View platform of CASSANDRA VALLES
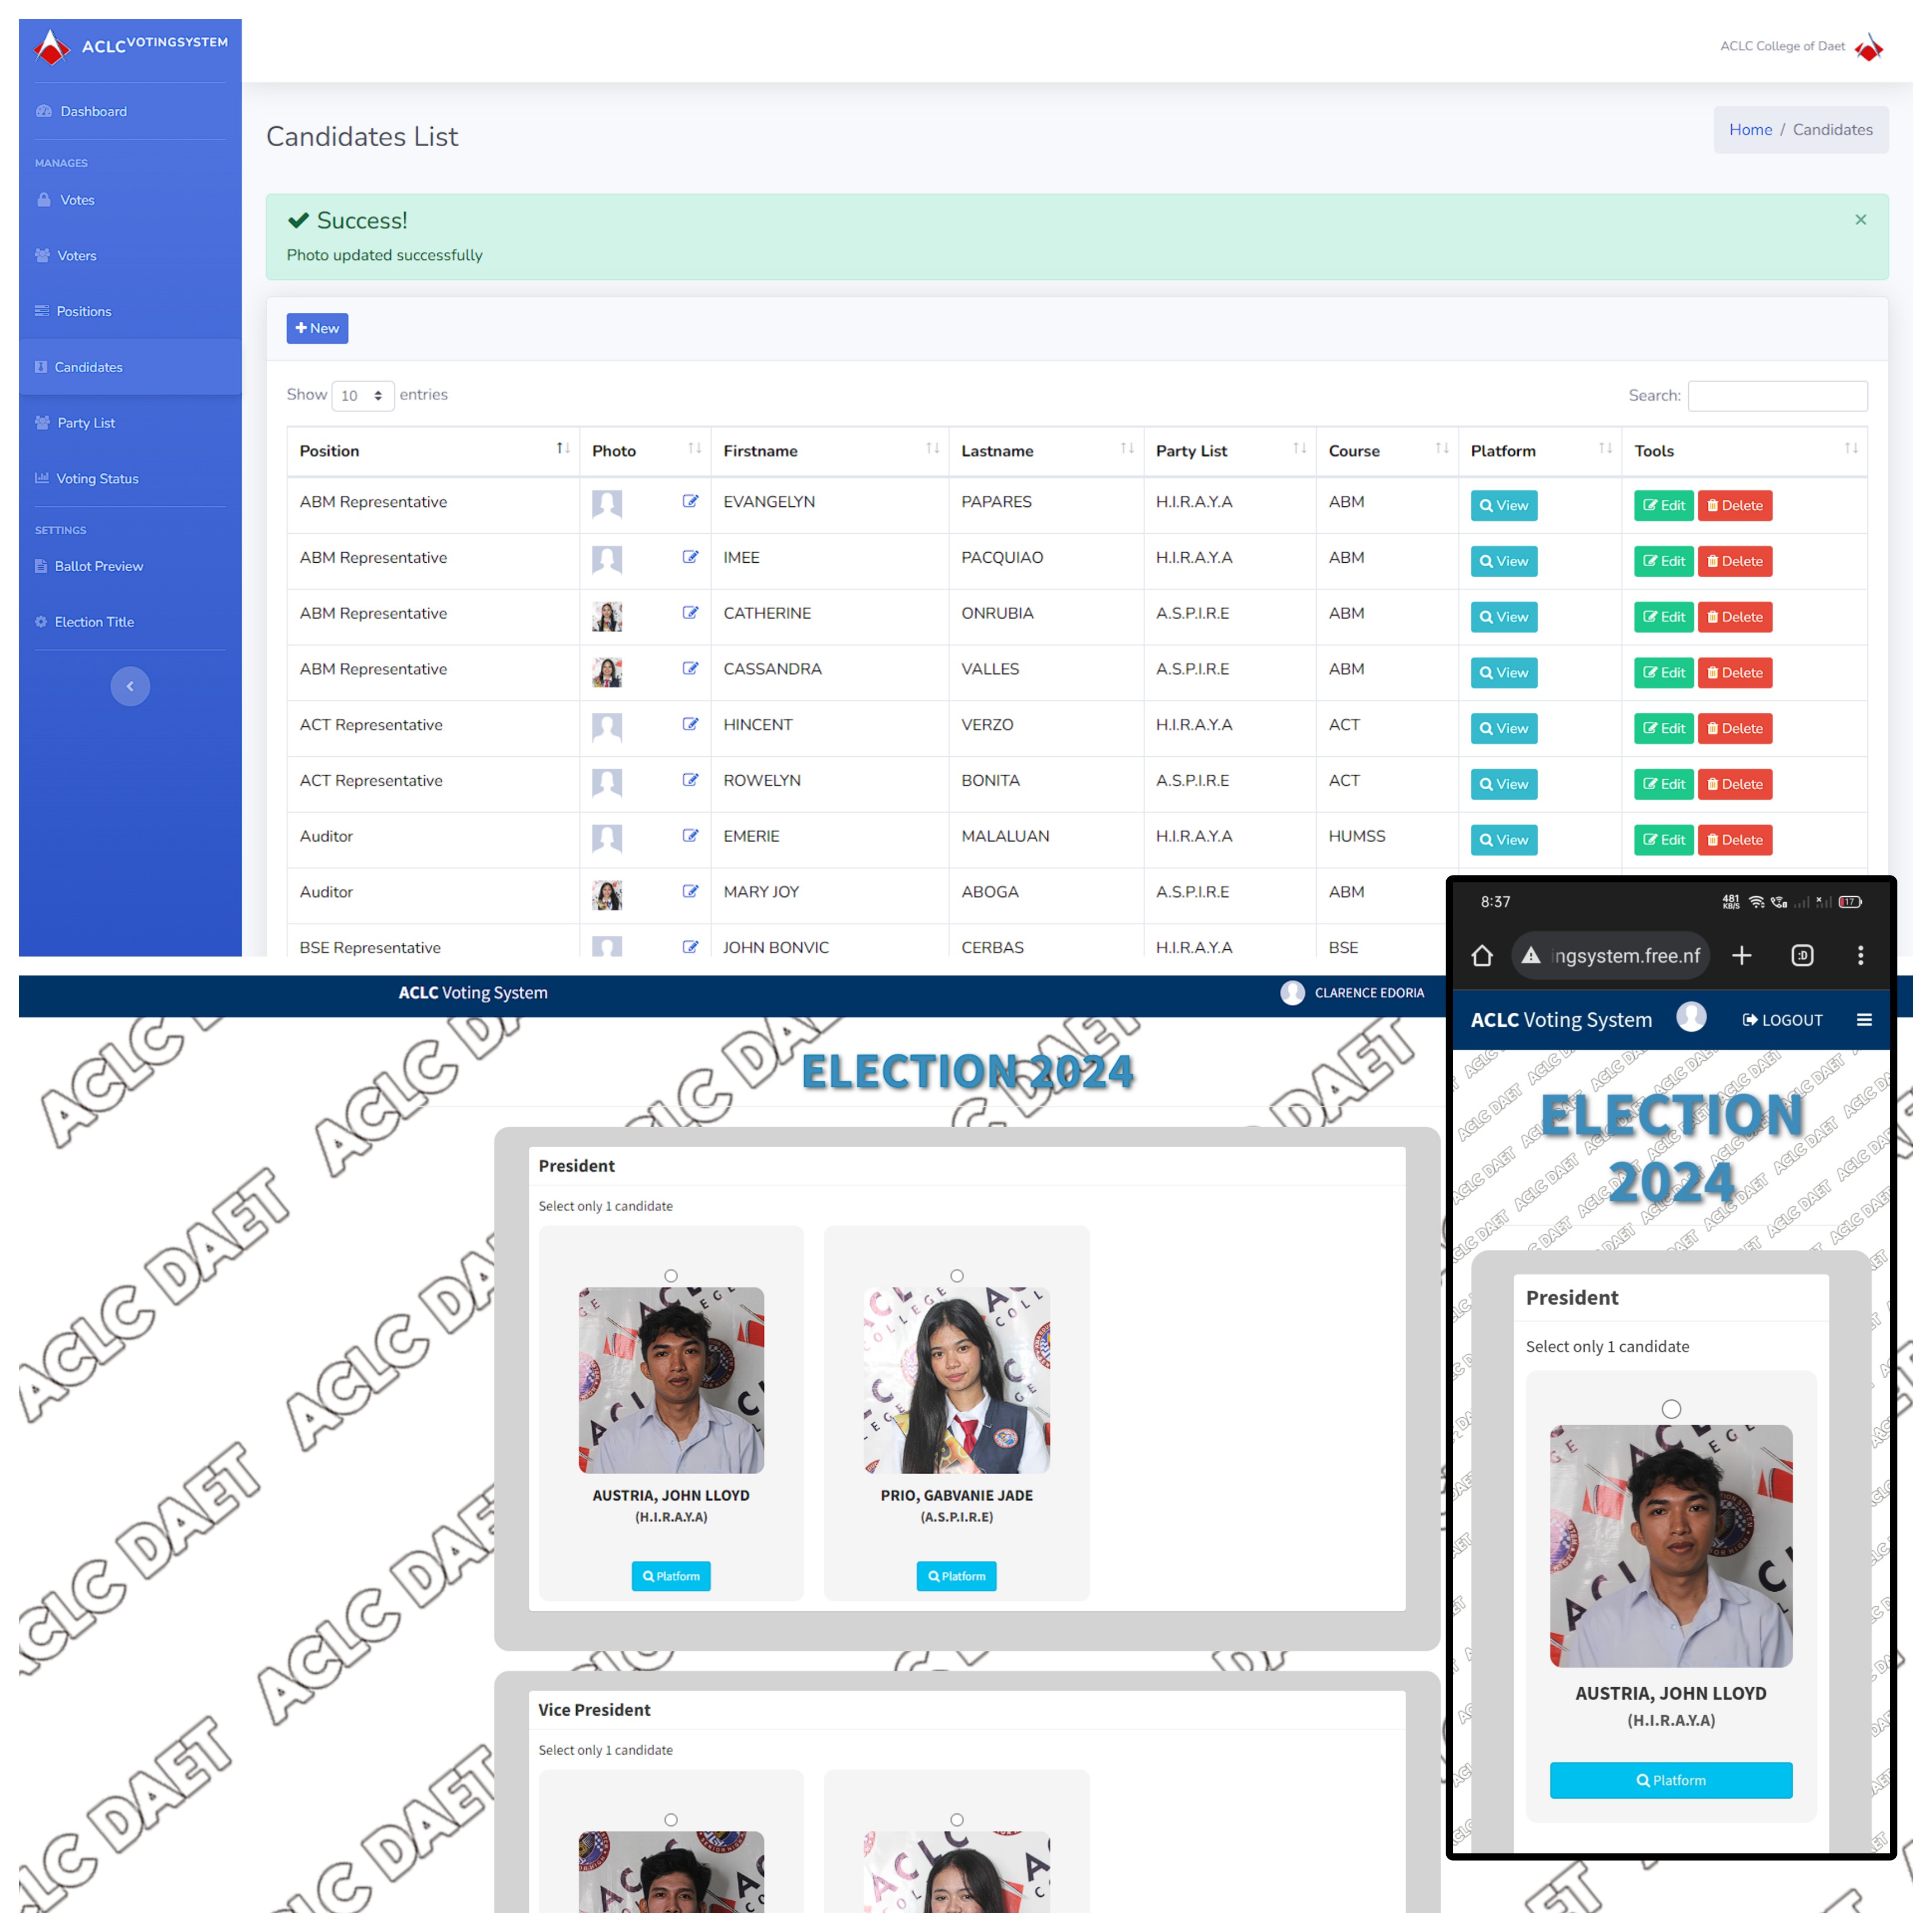 (x=1504, y=673)
